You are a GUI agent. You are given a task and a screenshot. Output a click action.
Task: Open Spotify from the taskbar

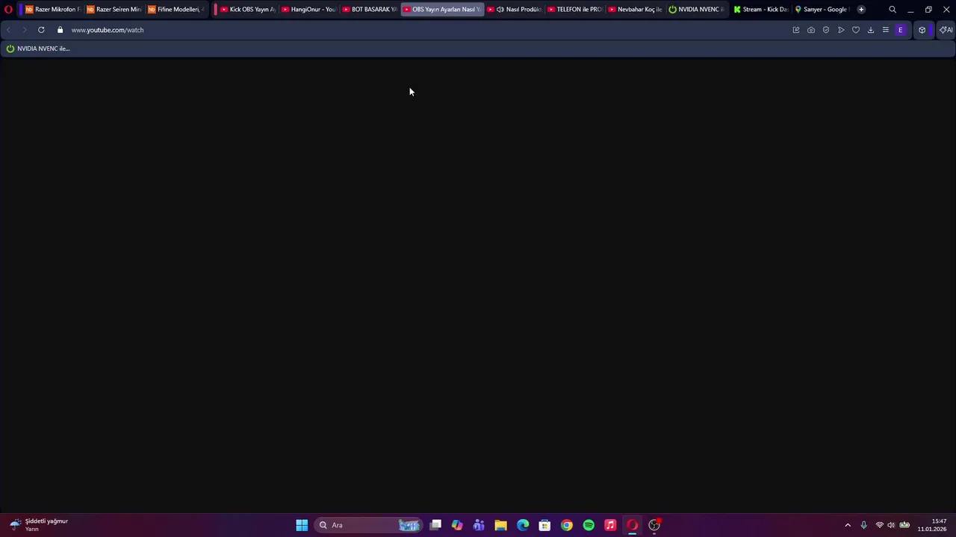(x=589, y=525)
